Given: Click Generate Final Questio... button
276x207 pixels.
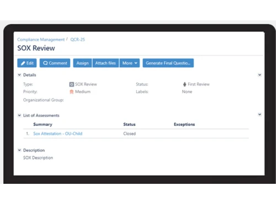Looking at the screenshot, I should (168, 63).
